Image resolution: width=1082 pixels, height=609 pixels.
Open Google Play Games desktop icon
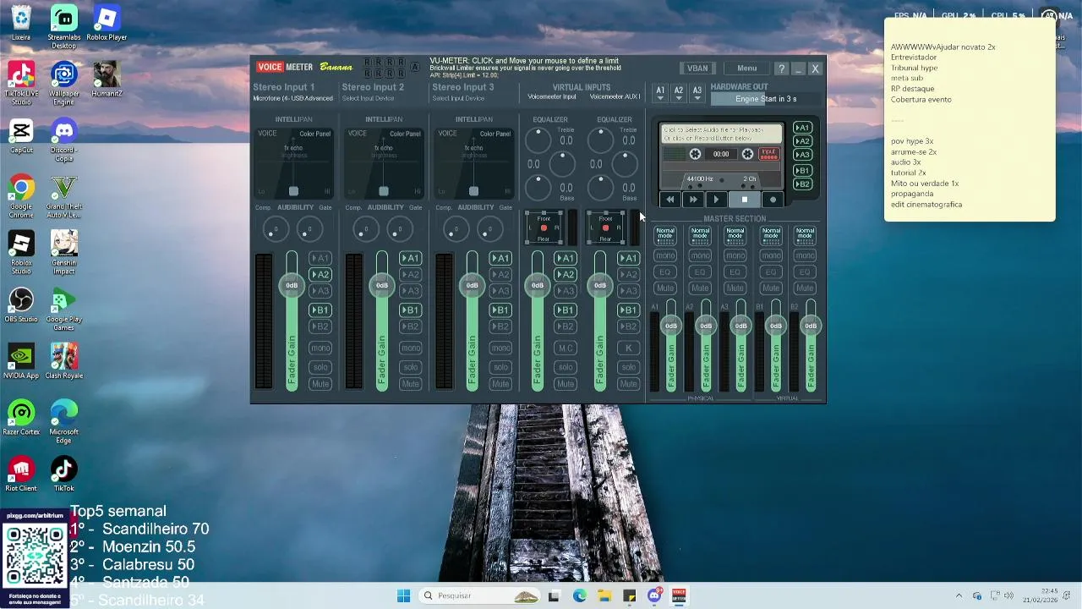63,309
